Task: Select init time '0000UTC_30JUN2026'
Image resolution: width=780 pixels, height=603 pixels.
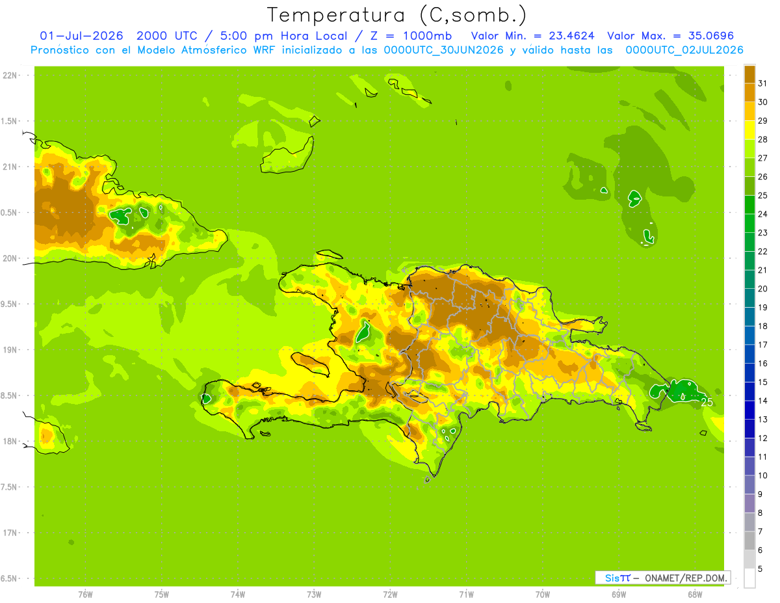Action: [x=444, y=50]
